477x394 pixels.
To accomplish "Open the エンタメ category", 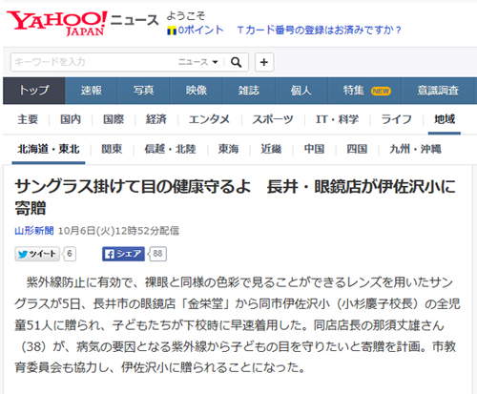I will [x=209, y=119].
